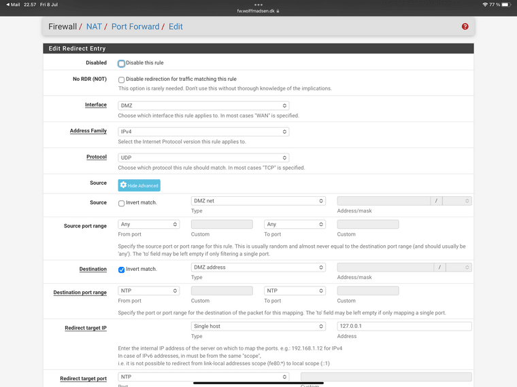Click the Edit breadcrumb link
517x387 pixels.
[176, 26]
